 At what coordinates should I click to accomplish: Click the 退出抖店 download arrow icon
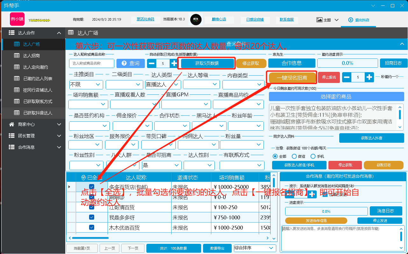351,20
